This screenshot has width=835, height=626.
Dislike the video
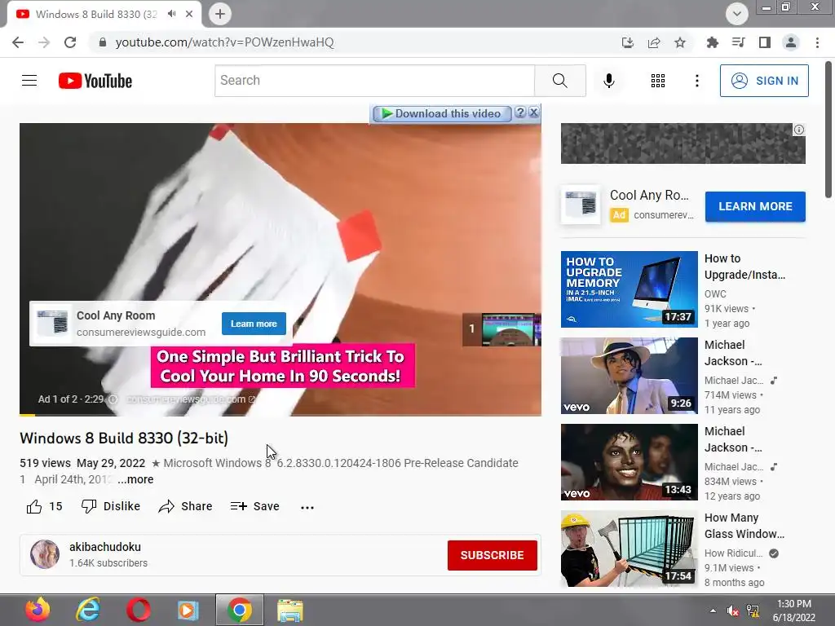click(x=110, y=506)
